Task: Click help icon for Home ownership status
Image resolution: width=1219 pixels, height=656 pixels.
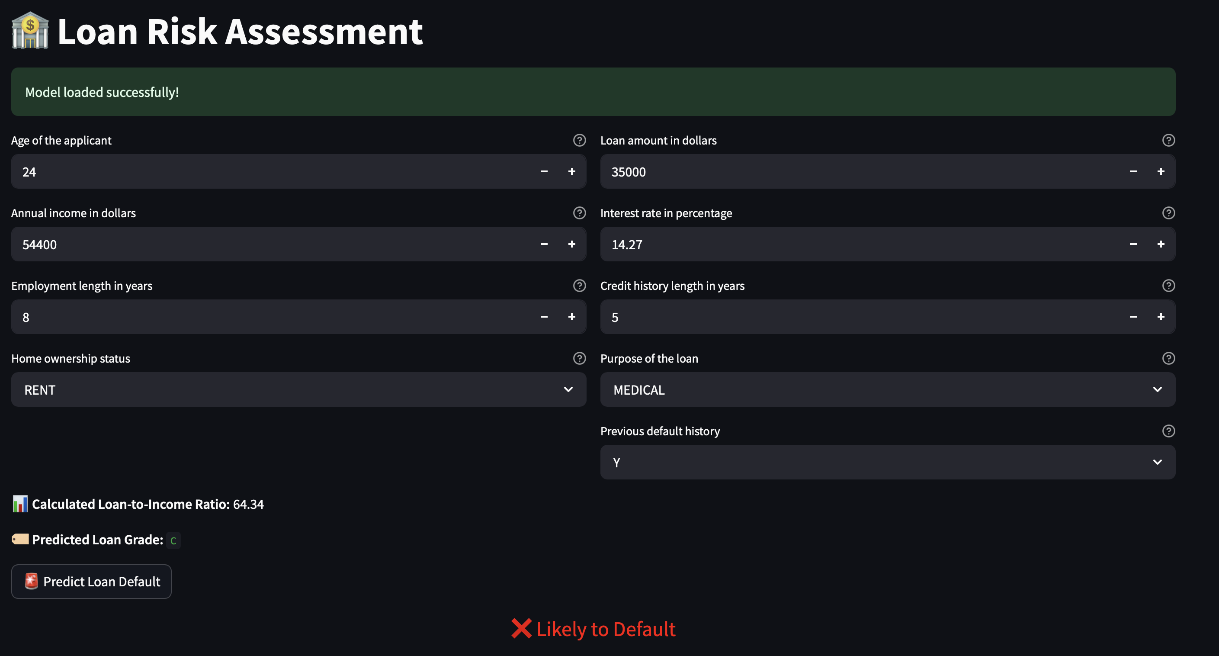Action: coord(579,358)
